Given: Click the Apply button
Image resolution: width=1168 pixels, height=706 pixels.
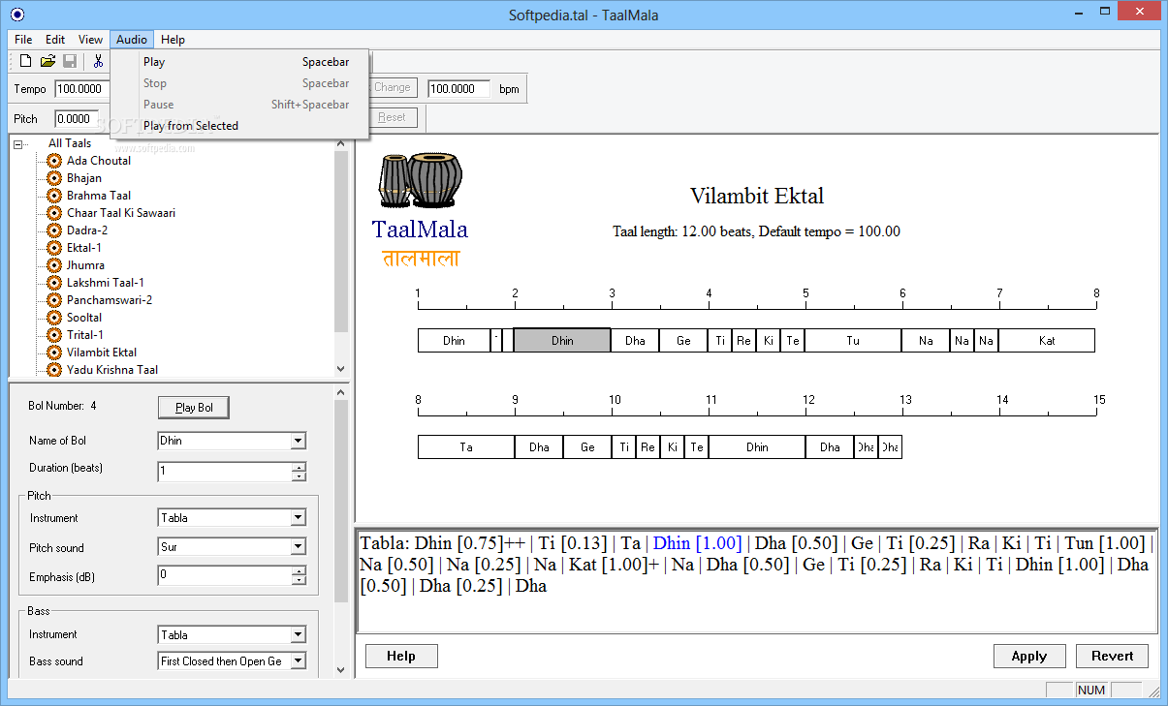Looking at the screenshot, I should (1029, 657).
